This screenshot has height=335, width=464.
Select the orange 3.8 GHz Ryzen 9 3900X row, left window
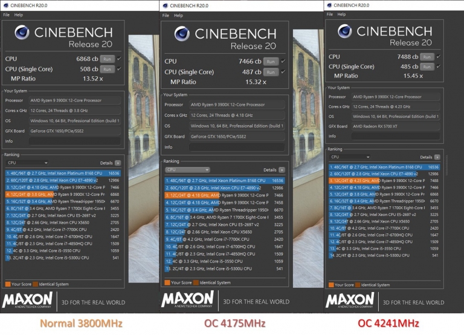pos(63,194)
